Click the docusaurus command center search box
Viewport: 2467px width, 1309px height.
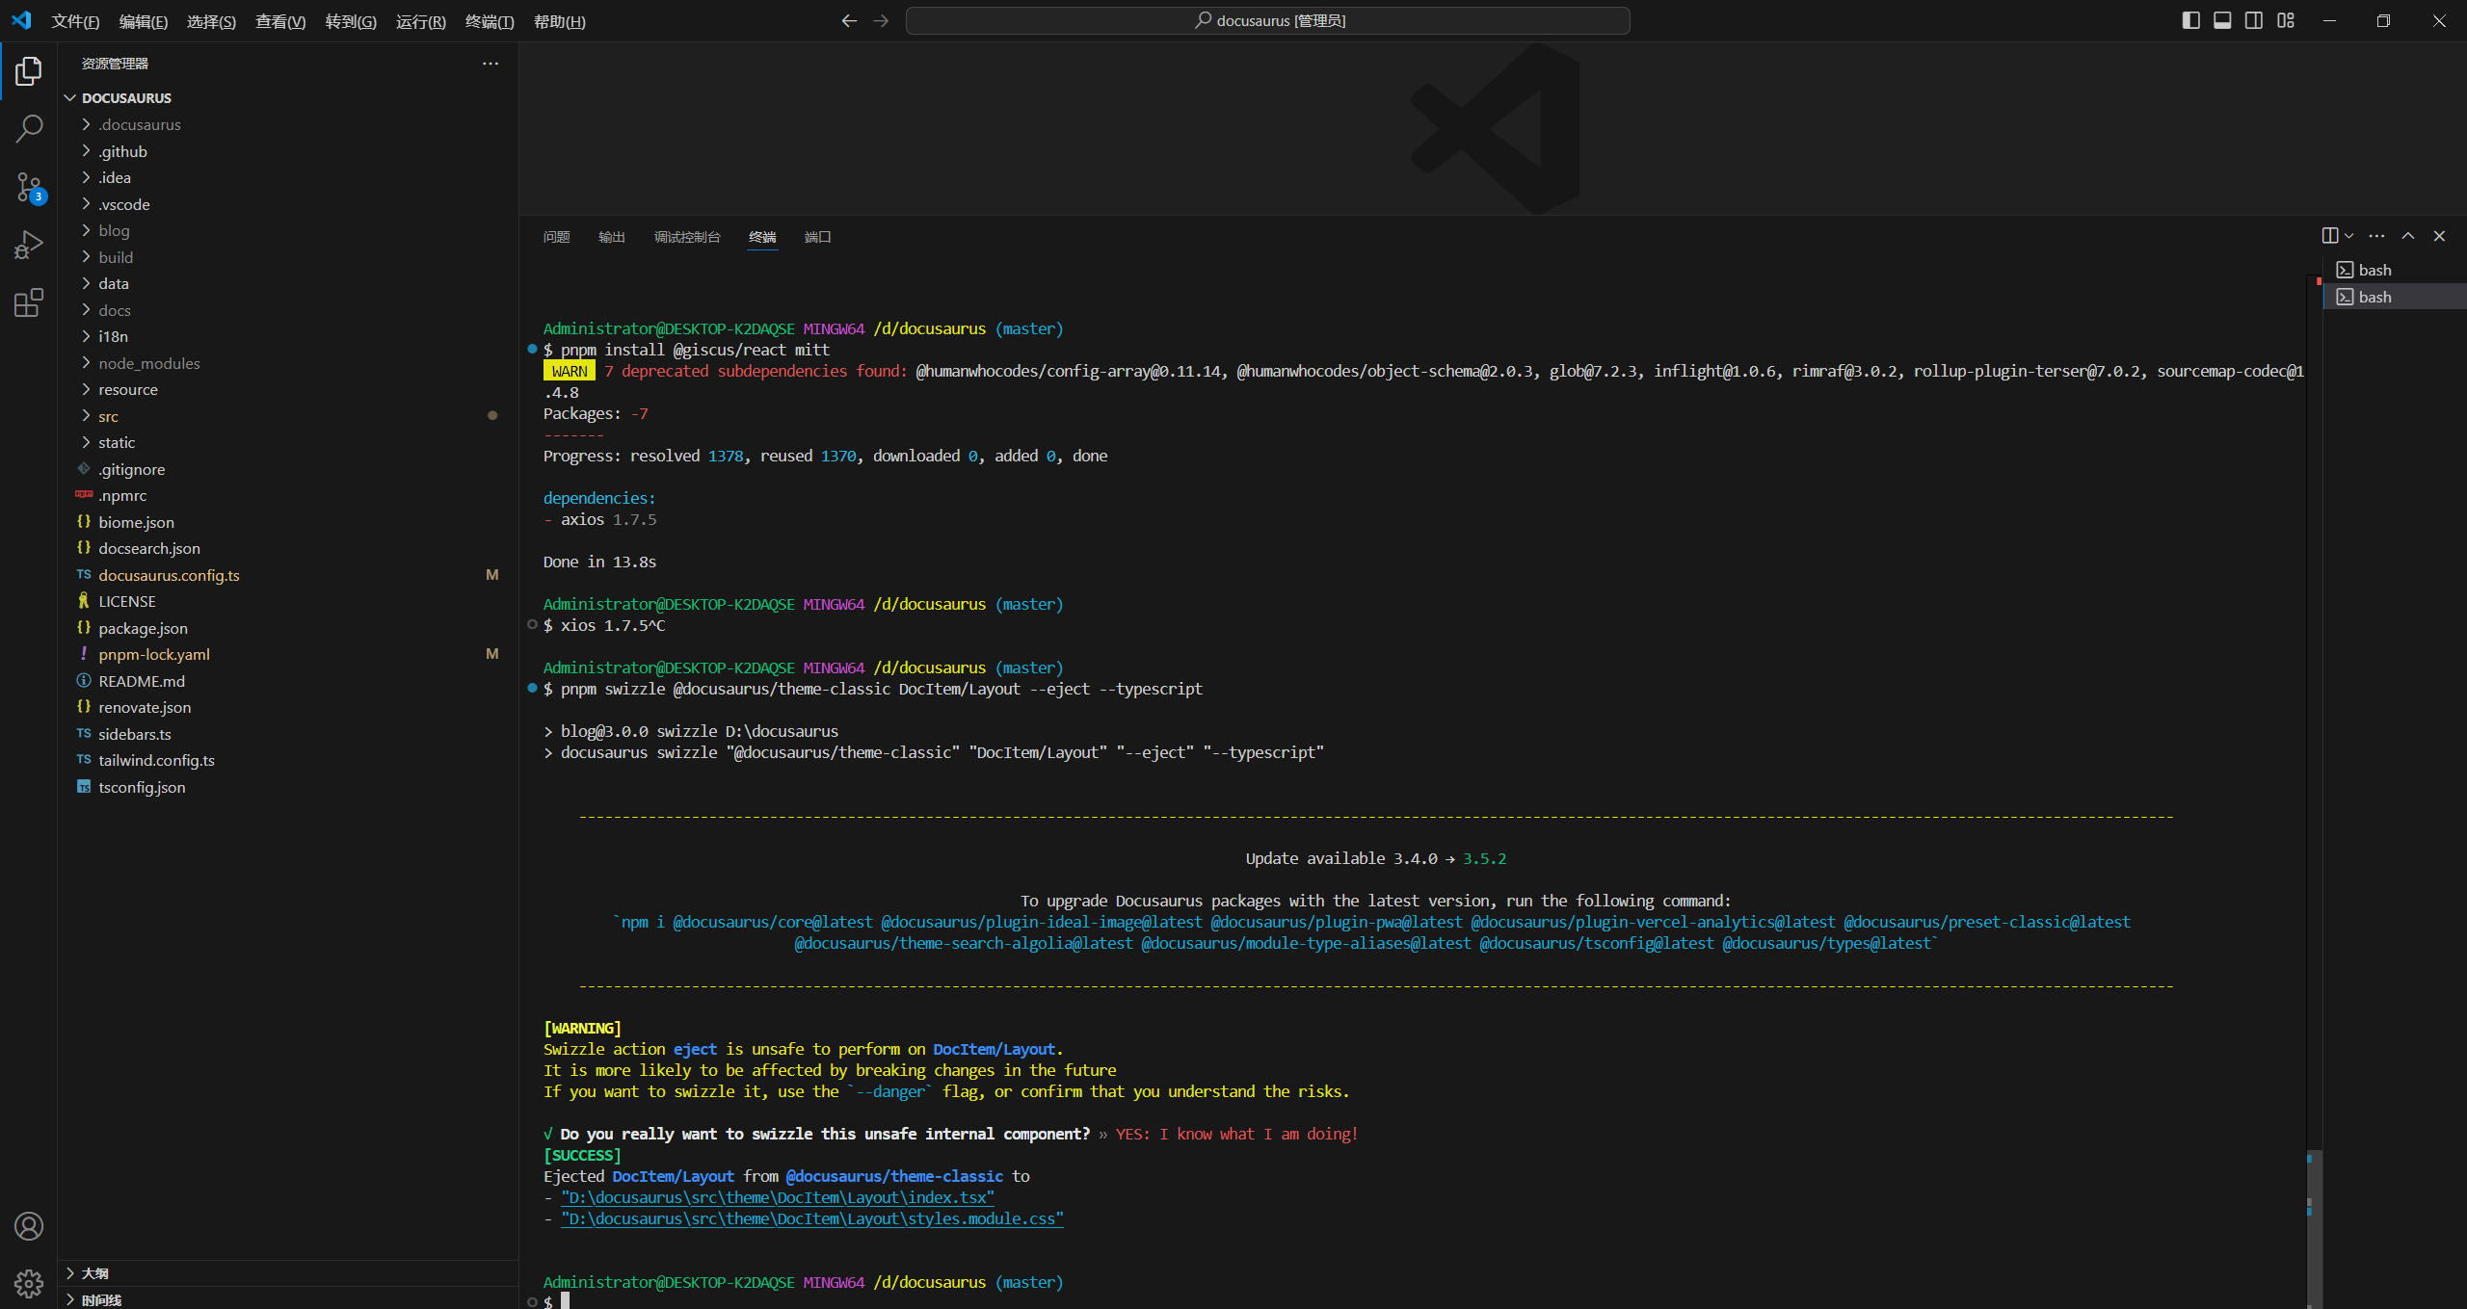(1268, 20)
